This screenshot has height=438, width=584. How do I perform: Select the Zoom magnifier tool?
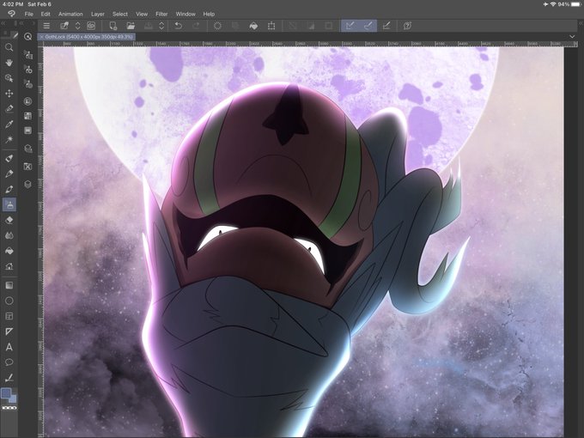click(9, 47)
